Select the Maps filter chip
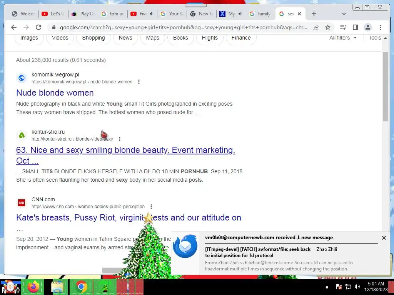The width and height of the screenshot is (394, 295). pyautogui.click(x=152, y=38)
